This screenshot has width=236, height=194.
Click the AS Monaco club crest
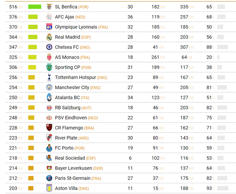[x=49, y=57]
